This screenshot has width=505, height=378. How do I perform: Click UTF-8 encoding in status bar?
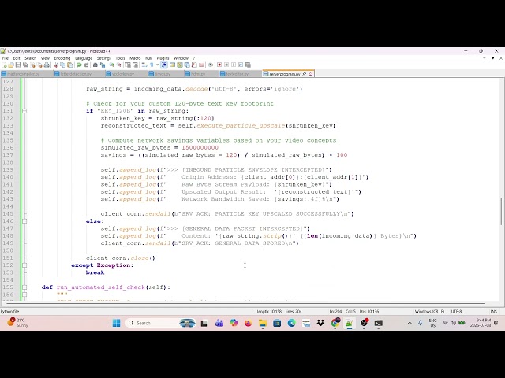(x=456, y=312)
